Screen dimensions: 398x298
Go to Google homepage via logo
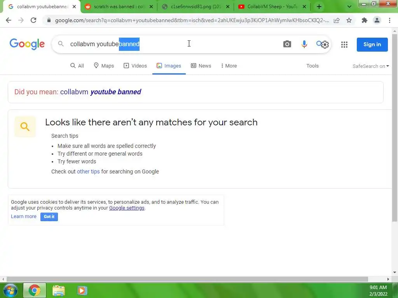coord(27,44)
